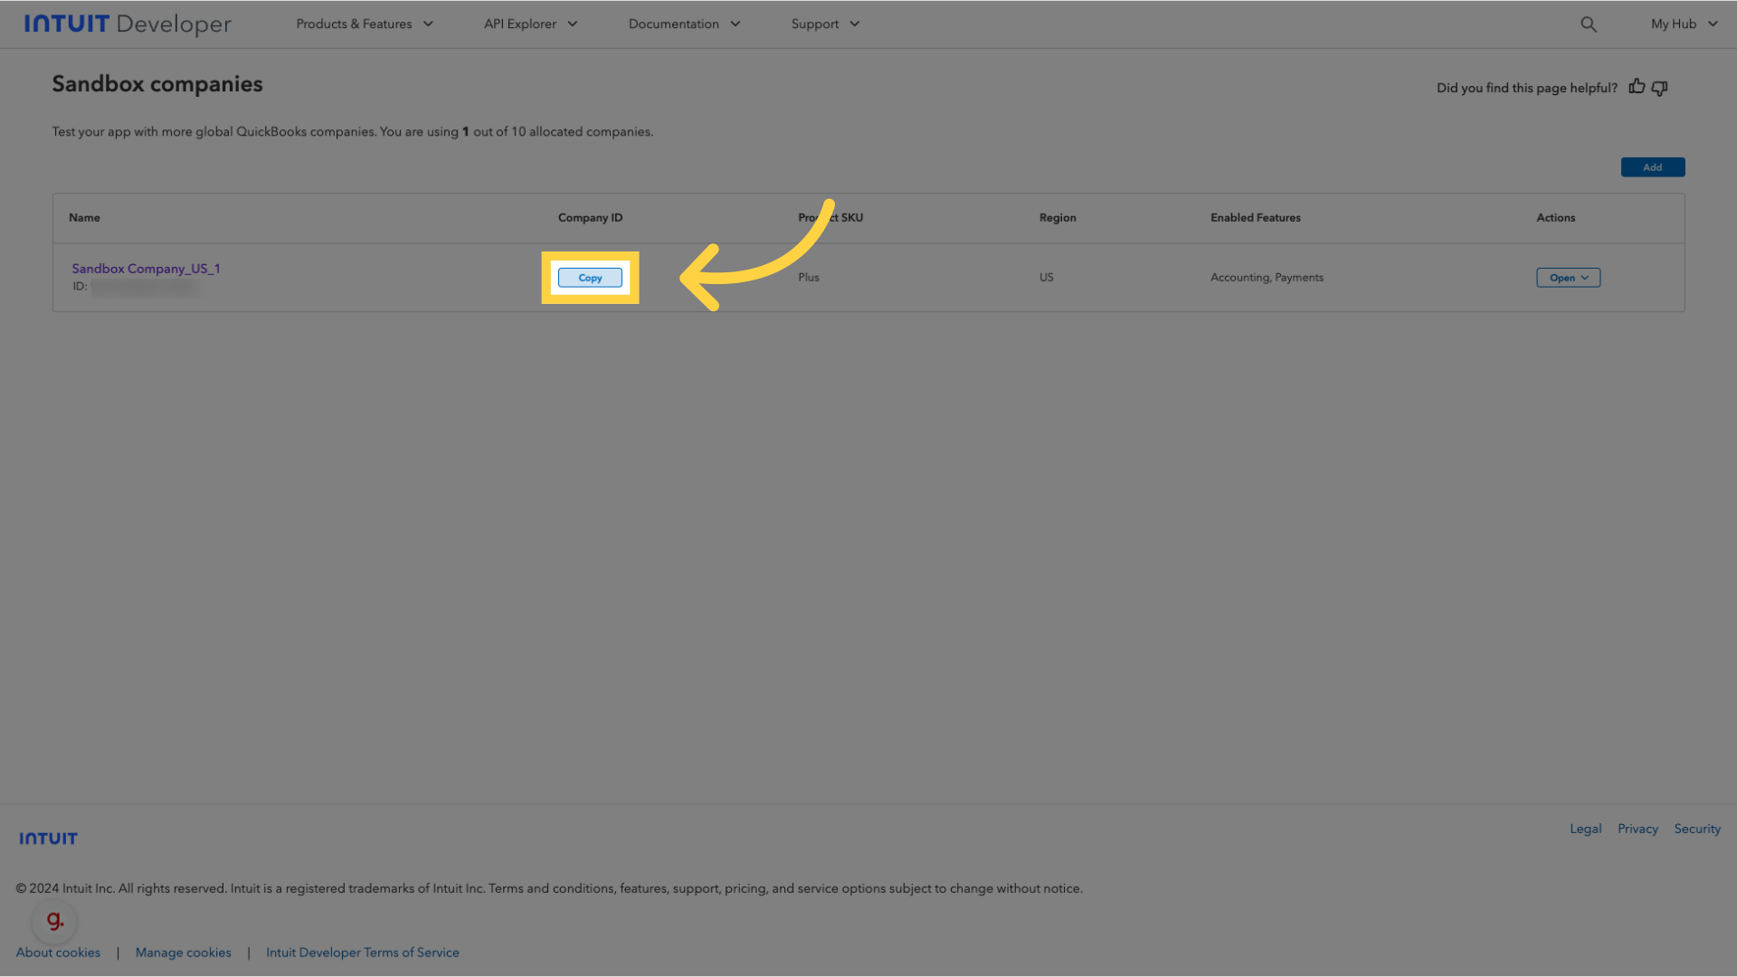Expand the API Explorer menu
Image resolution: width=1737 pixels, height=977 pixels.
(x=530, y=24)
